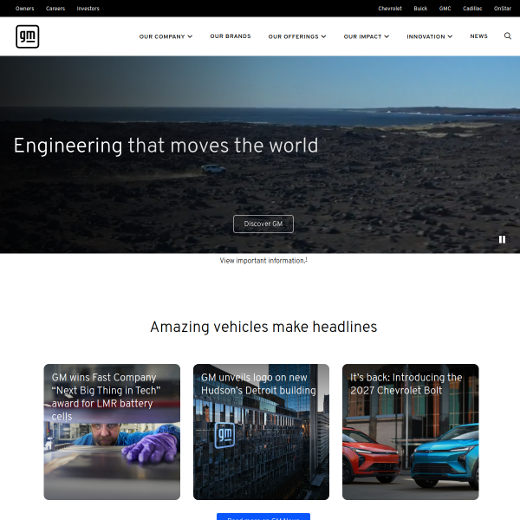Open the Buick brand link
The width and height of the screenshot is (520, 520).
tap(420, 8)
